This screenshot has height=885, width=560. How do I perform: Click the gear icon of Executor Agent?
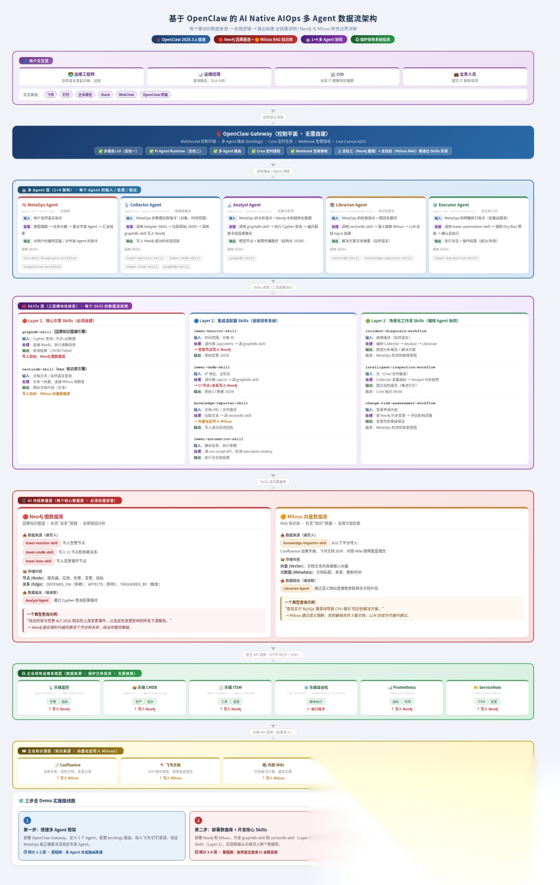click(x=435, y=205)
